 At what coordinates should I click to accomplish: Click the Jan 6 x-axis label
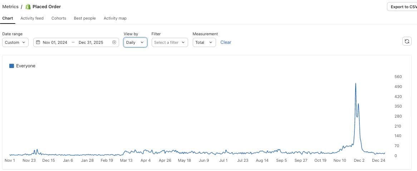68,160
